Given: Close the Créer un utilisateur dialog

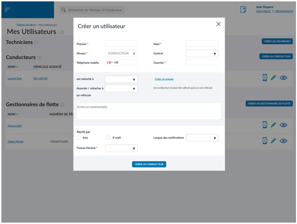Looking at the screenshot, I should (218, 24).
